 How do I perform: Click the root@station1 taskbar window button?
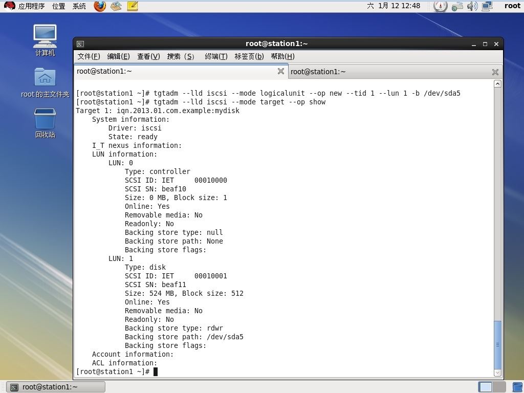56,387
